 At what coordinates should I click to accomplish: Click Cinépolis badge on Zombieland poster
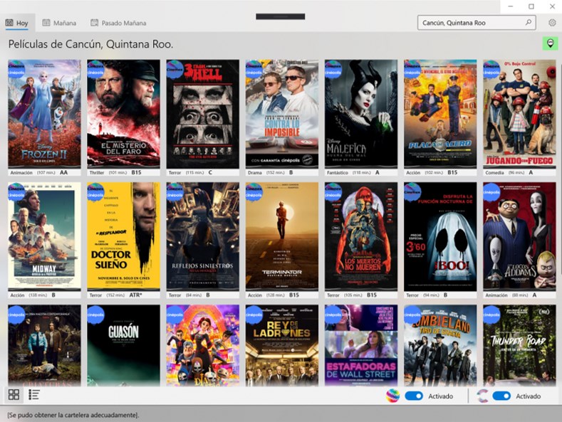412,315
